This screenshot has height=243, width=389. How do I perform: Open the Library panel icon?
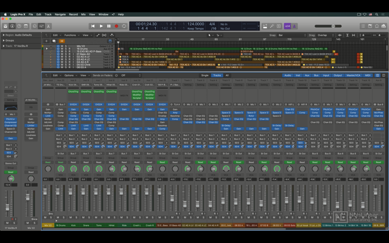pyautogui.click(x=5, y=26)
